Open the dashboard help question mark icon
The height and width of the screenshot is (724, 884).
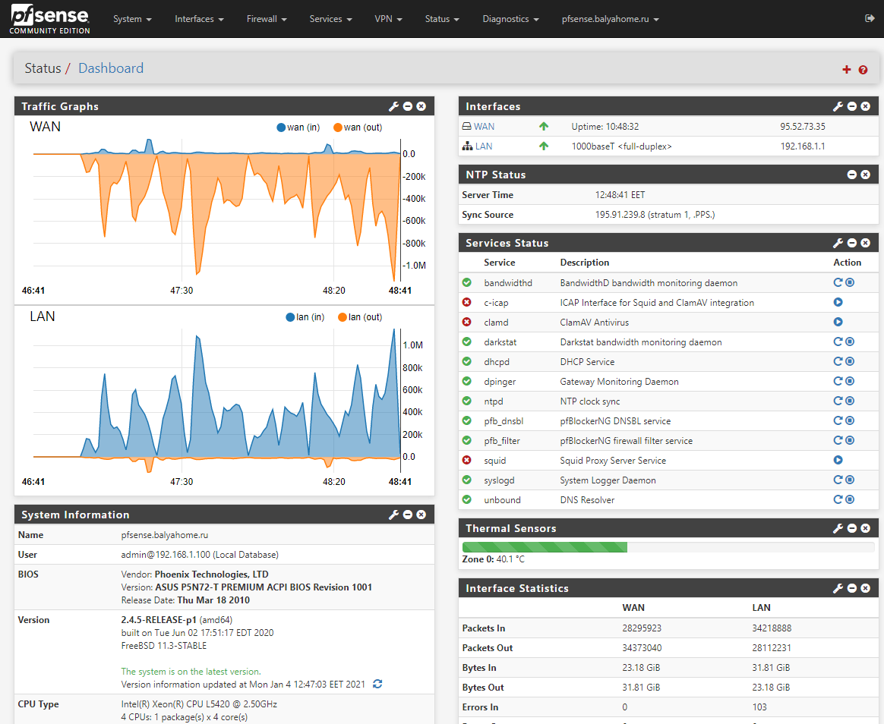(863, 70)
